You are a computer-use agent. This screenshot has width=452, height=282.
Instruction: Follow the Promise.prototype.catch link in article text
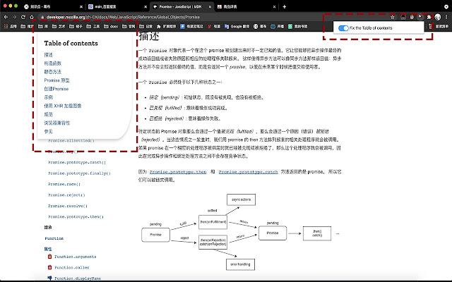click(x=248, y=172)
